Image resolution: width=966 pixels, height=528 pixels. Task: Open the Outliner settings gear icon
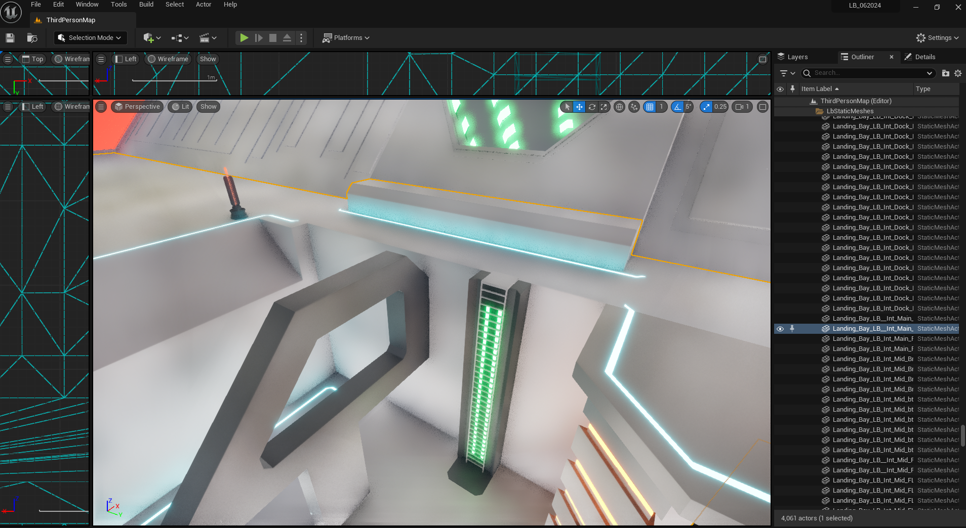958,73
